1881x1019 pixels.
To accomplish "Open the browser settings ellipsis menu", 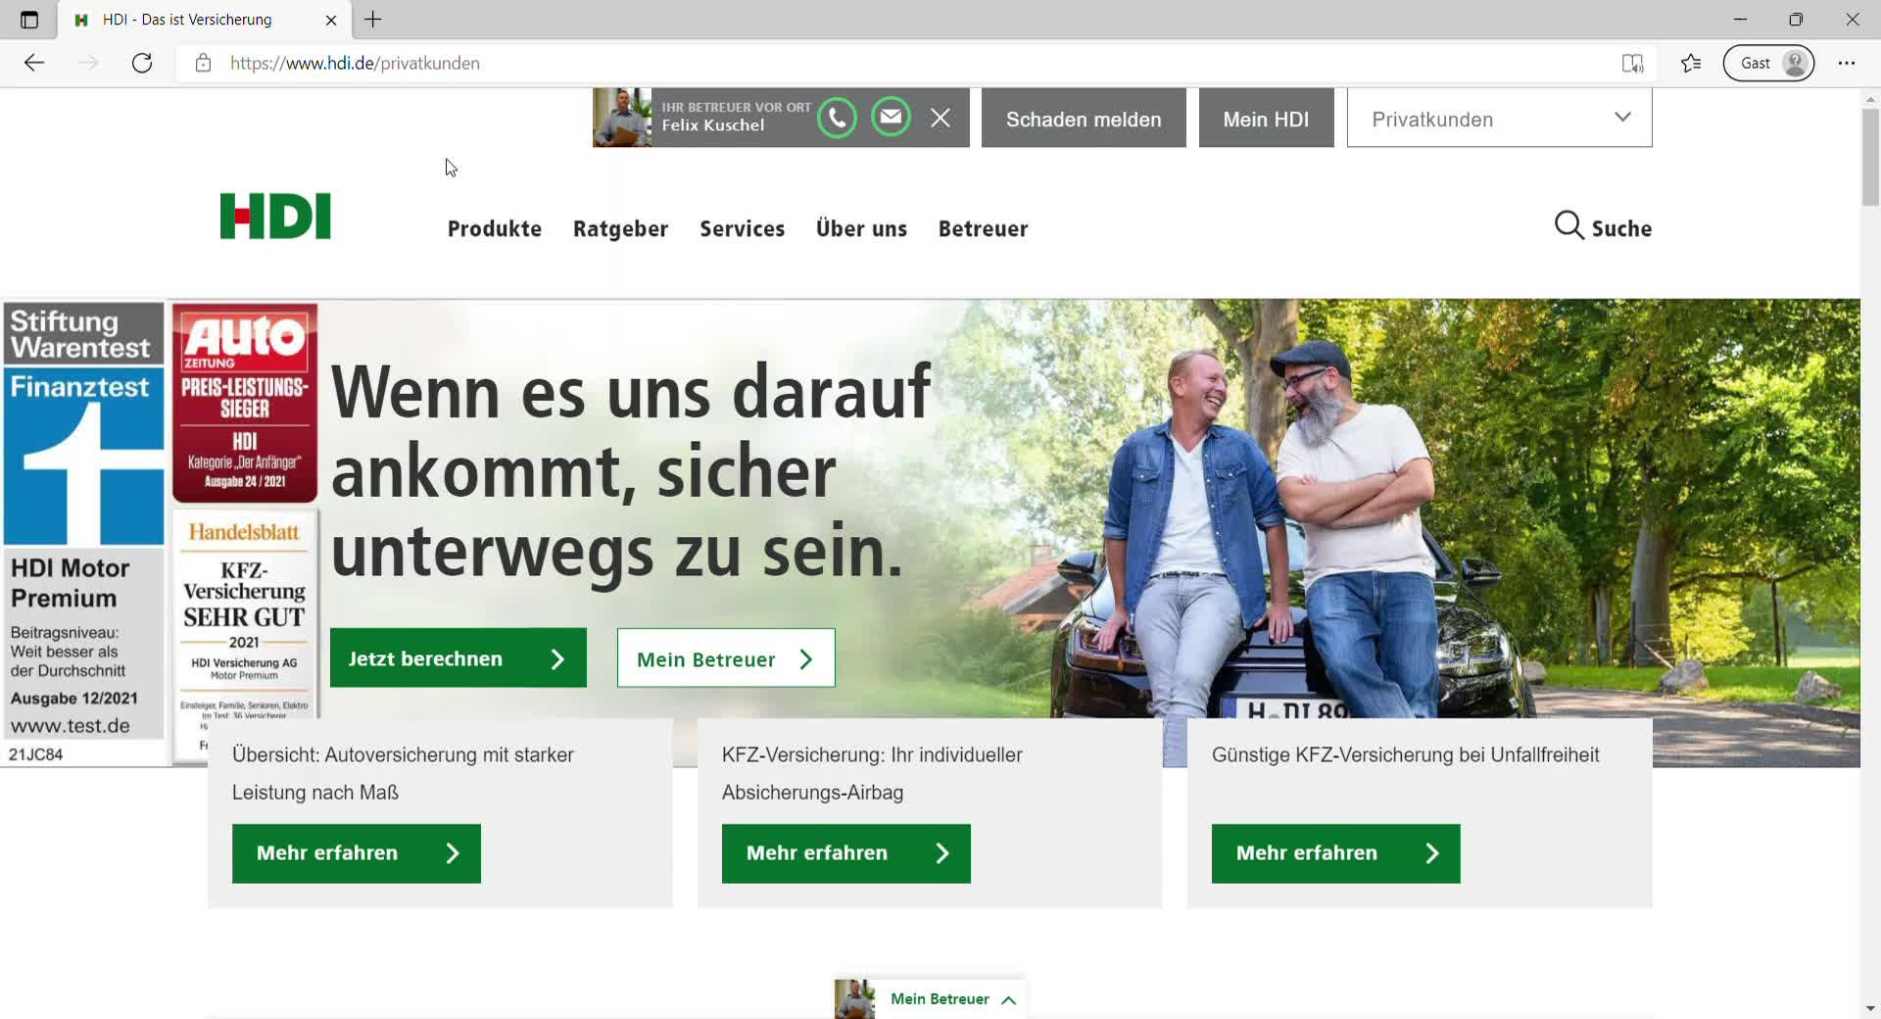I will click(1847, 64).
